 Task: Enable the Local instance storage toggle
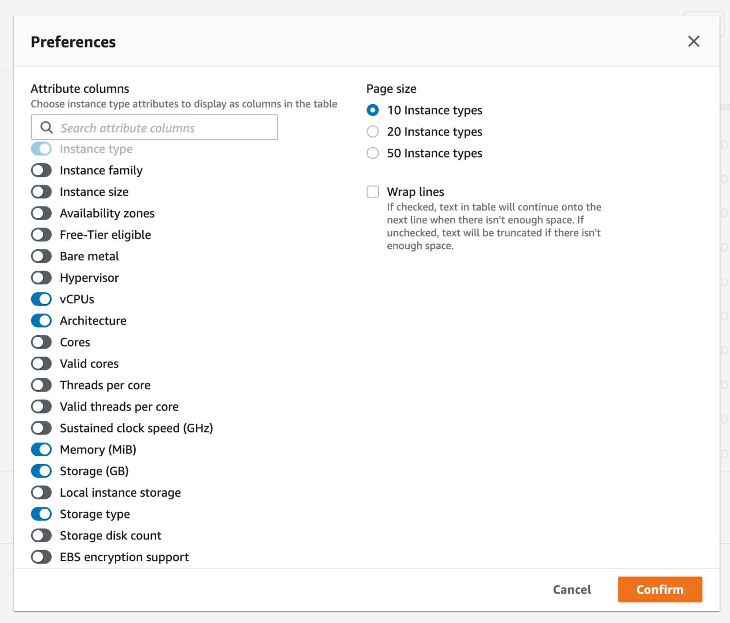coord(41,493)
